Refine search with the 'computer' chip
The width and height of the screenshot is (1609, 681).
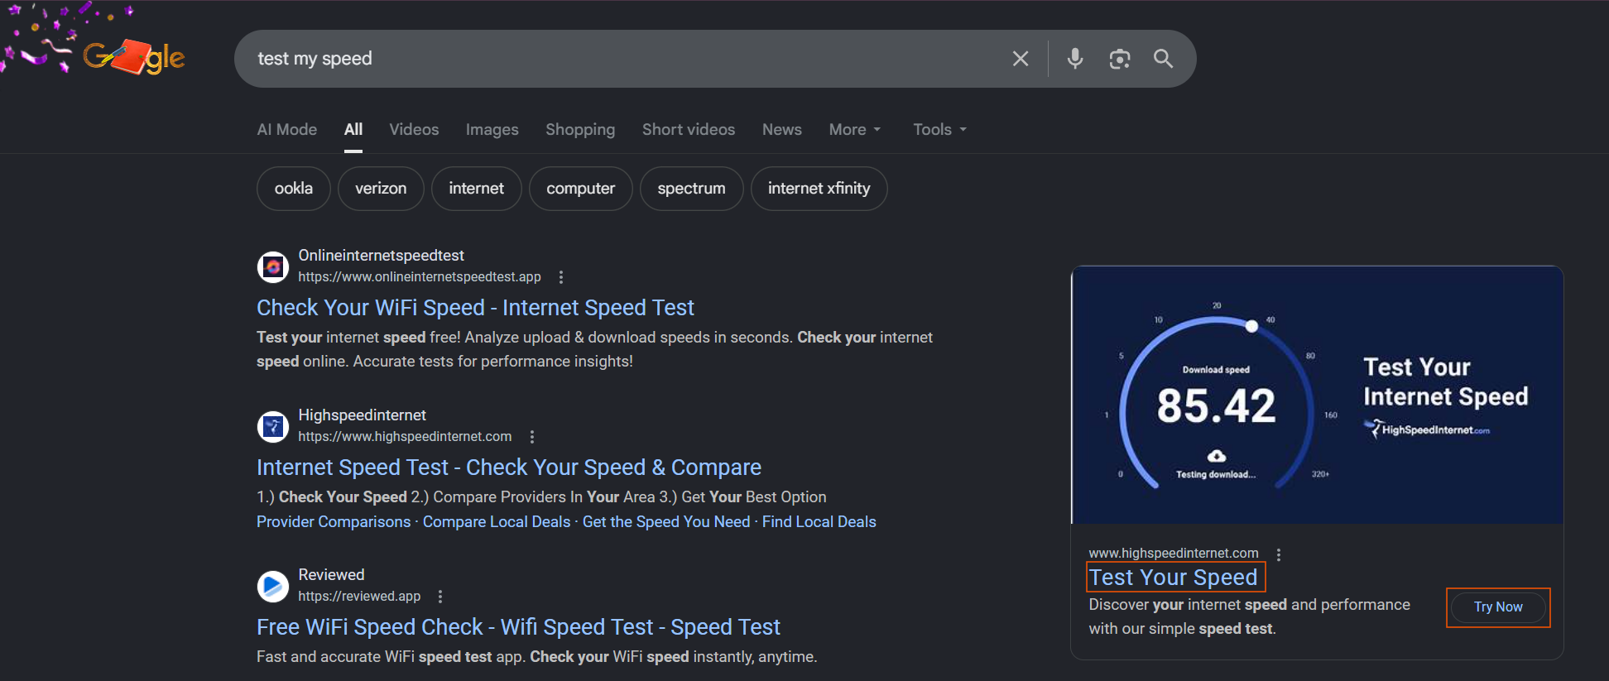[x=581, y=189]
